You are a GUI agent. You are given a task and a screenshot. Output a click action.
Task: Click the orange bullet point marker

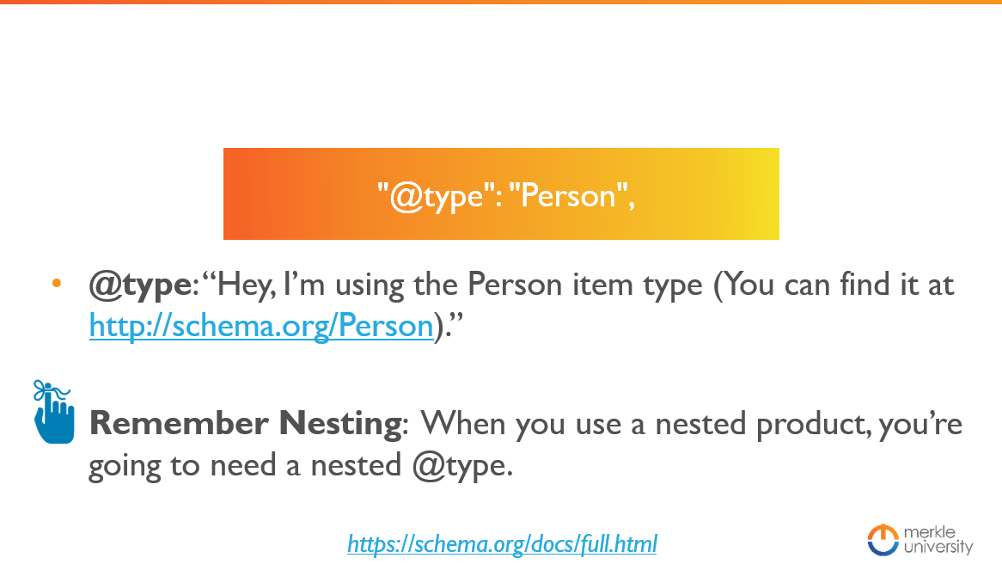pos(57,283)
